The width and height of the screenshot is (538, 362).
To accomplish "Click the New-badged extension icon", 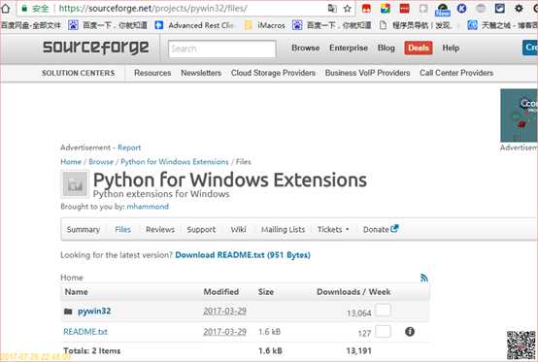I will coord(443,10).
